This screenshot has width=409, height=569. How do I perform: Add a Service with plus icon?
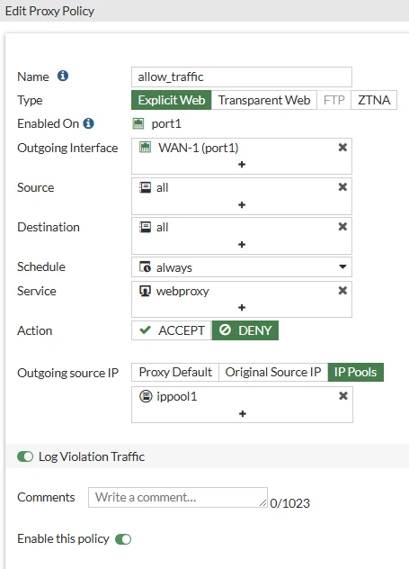coord(242,308)
